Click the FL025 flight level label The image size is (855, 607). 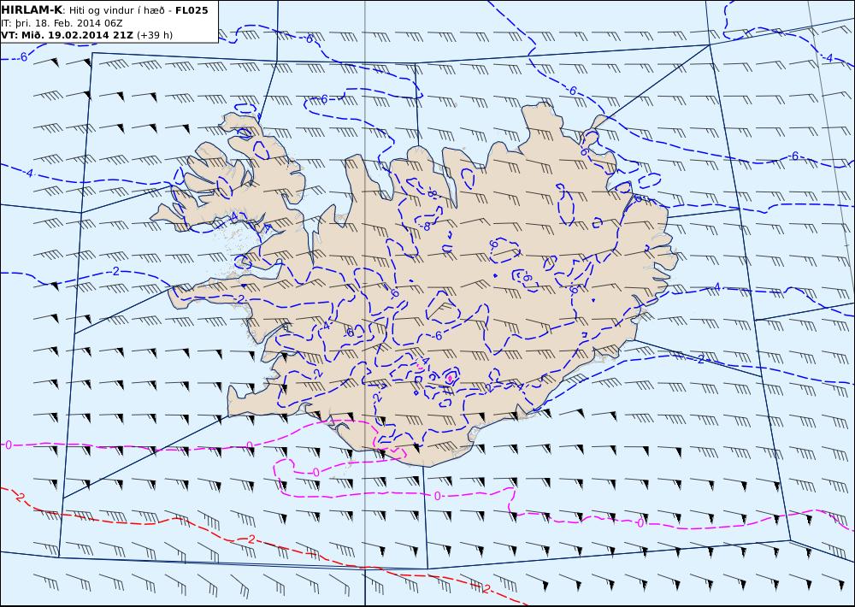[x=192, y=10]
